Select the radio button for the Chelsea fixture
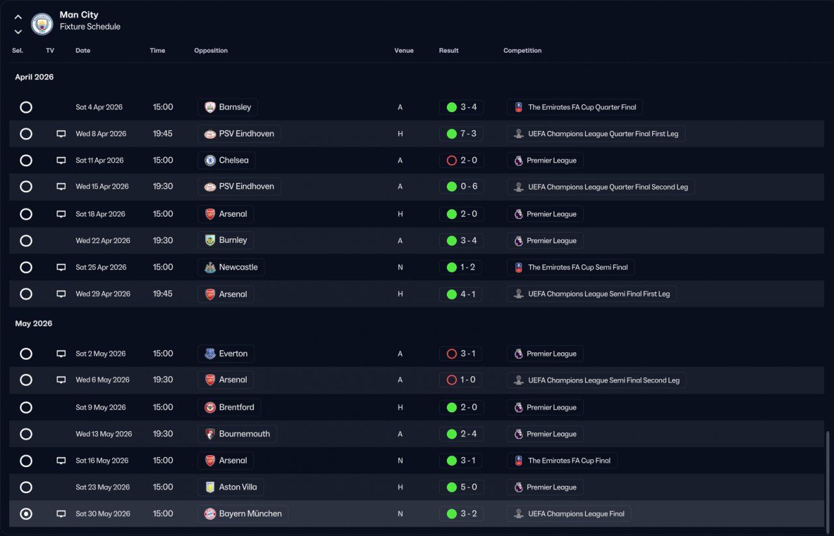834x536 pixels. [x=26, y=160]
